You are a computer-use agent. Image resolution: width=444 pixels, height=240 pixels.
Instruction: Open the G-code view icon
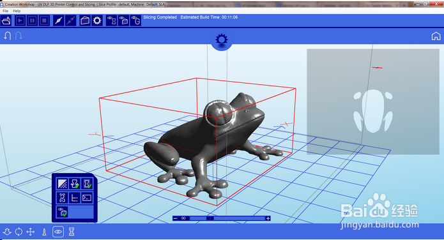135,20
